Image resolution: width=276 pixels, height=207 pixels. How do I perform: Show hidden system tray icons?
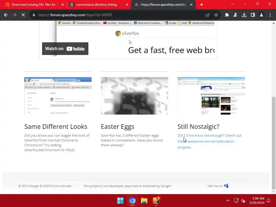click(x=227, y=201)
